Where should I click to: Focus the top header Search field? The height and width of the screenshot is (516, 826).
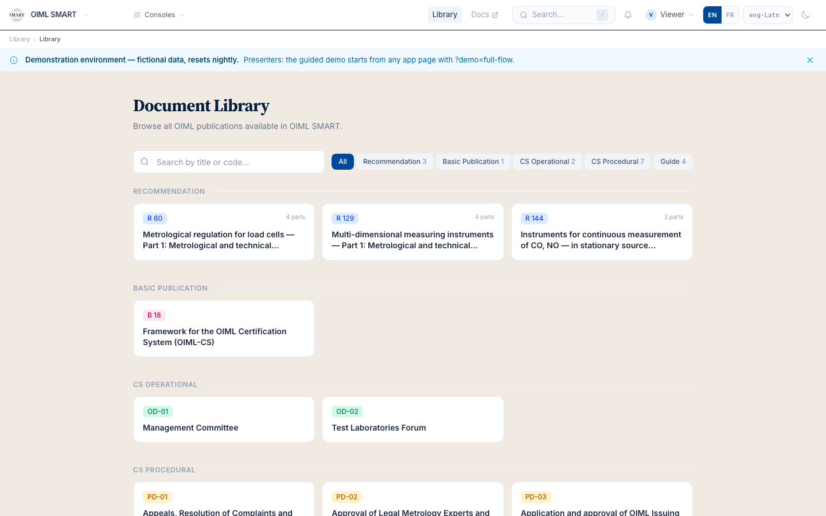[x=563, y=15]
